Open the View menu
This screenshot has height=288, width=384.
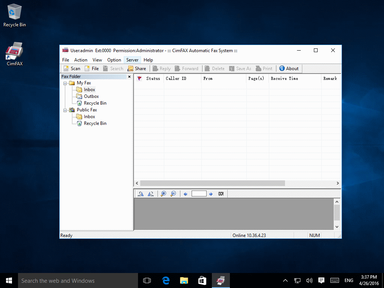click(97, 60)
